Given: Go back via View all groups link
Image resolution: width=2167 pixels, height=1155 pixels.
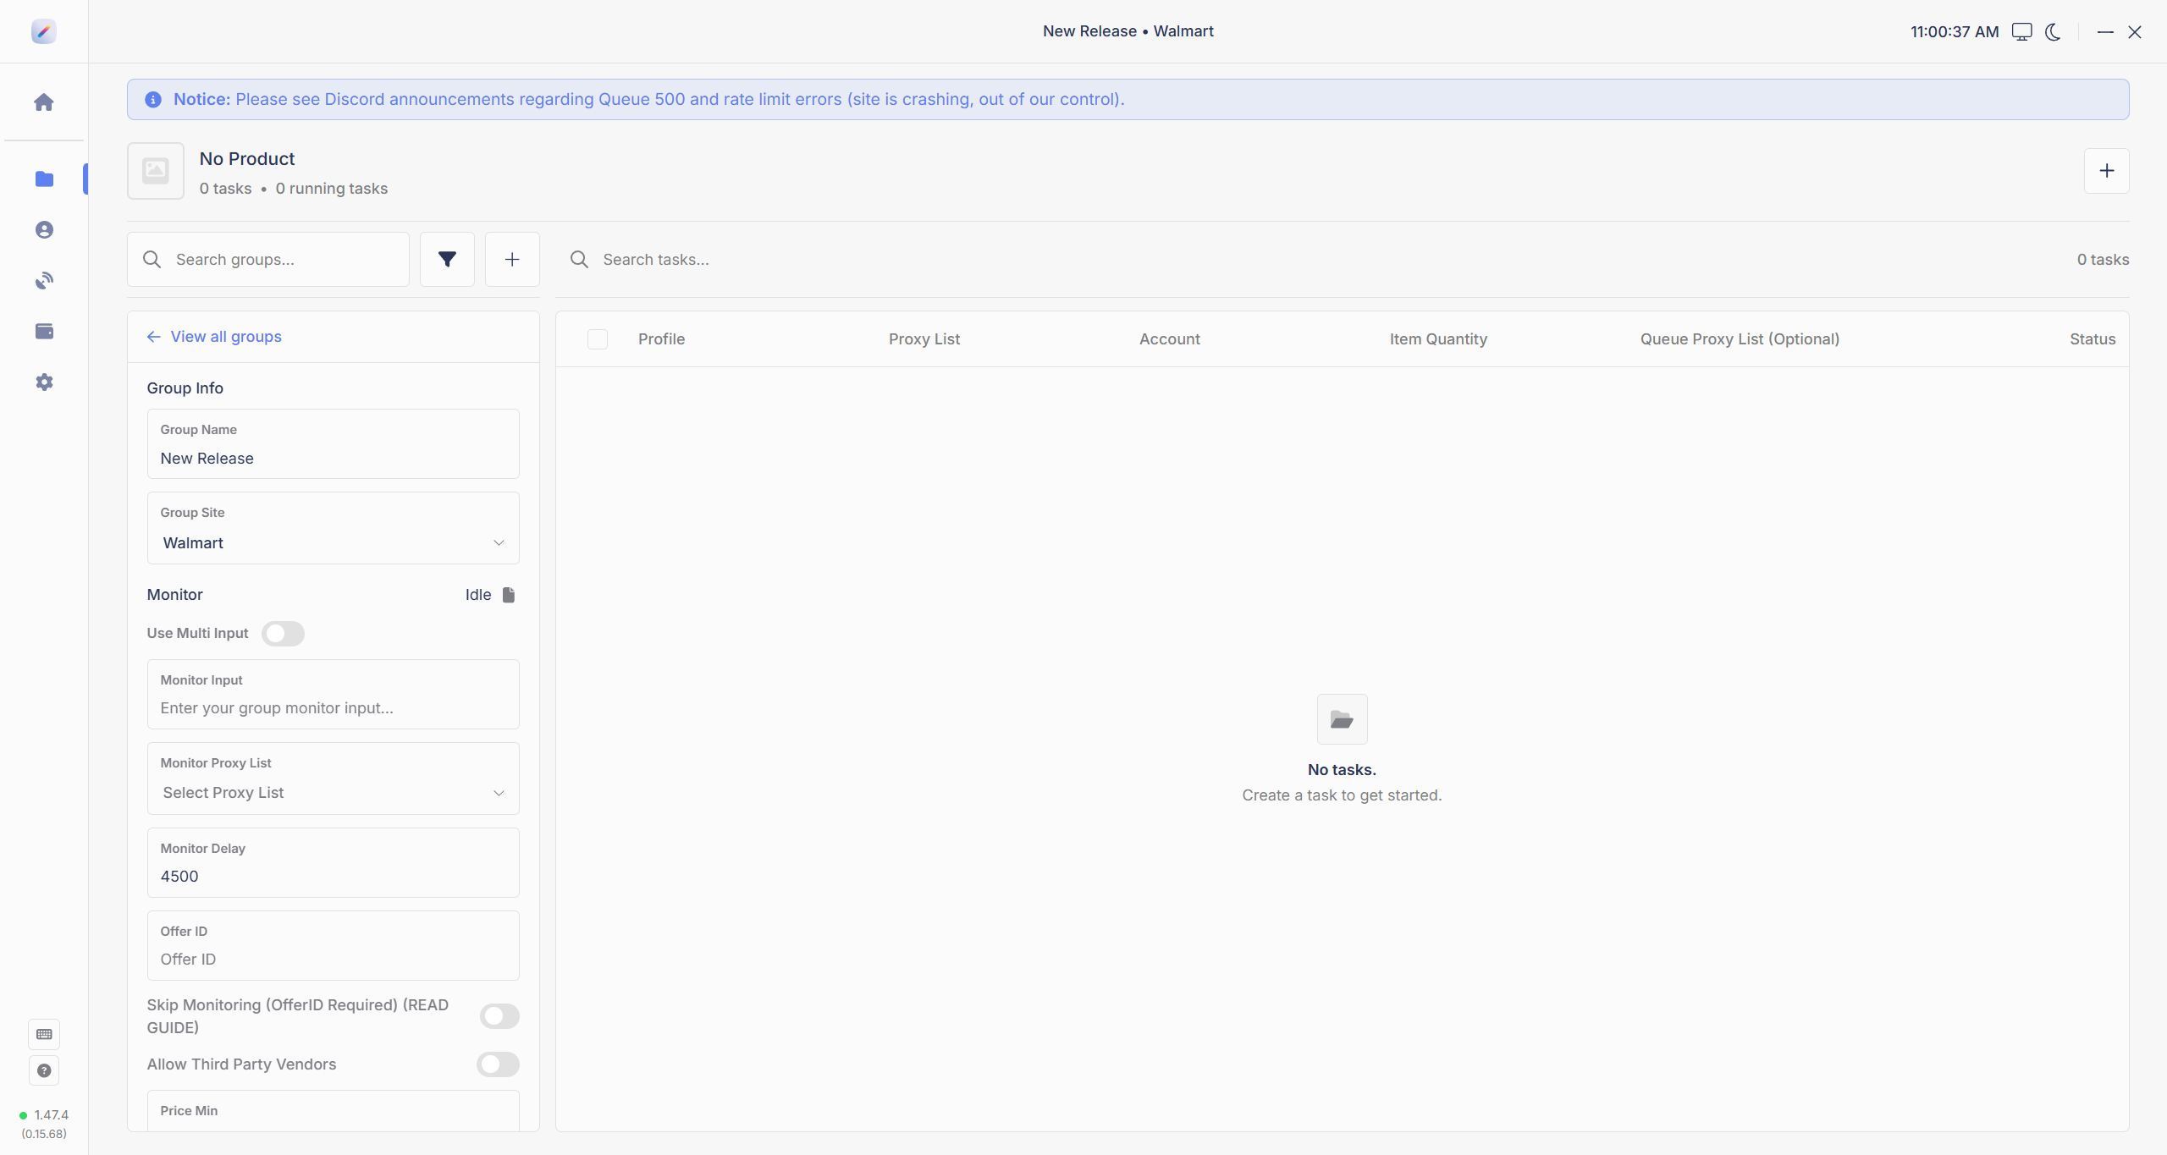Looking at the screenshot, I should pyautogui.click(x=214, y=337).
